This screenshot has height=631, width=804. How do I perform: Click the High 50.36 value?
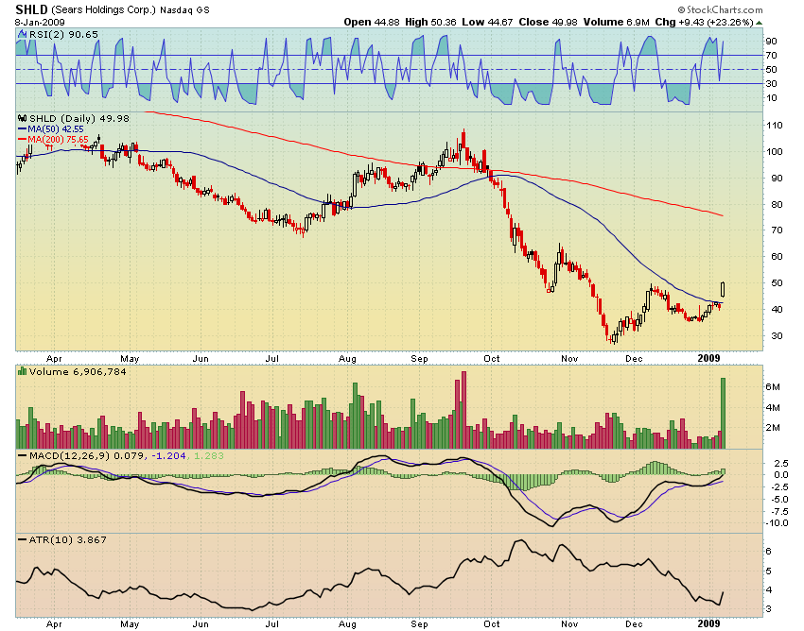click(430, 22)
